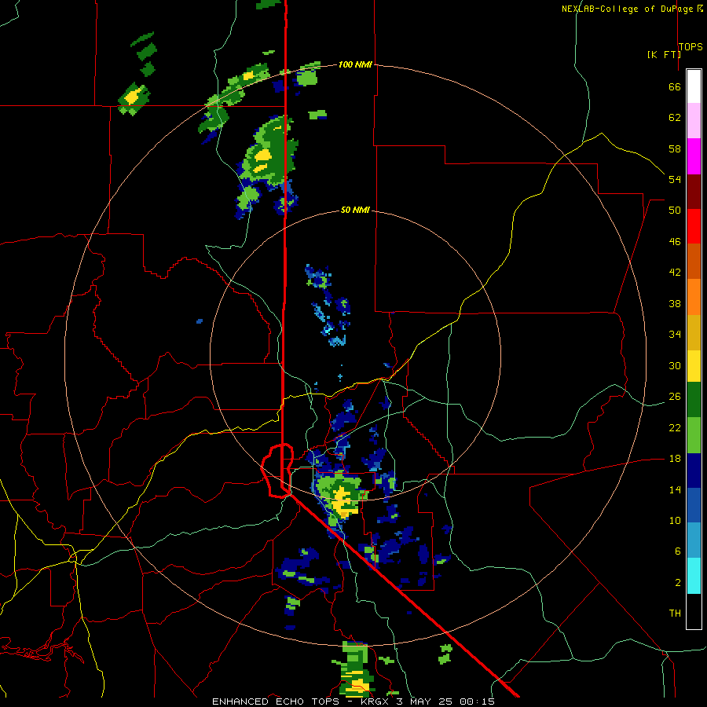Click the "NEXLAB-College of DuPage" text
This screenshot has width=707, height=707.
(628, 9)
